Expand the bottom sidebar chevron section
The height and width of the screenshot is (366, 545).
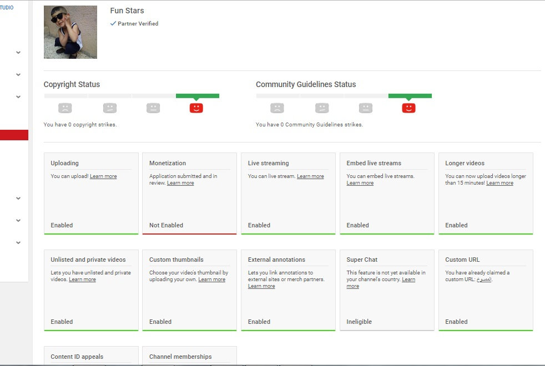click(18, 243)
